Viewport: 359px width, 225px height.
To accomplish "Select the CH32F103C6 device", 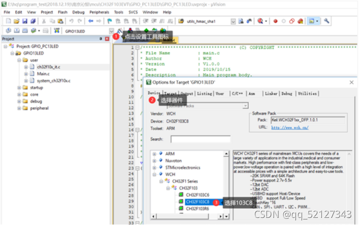I will [x=198, y=195].
